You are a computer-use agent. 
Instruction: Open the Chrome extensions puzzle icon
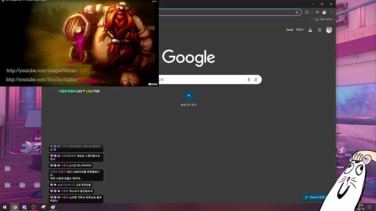(307, 12)
